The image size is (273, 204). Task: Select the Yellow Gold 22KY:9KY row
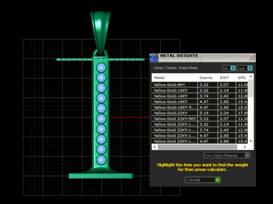click(200, 118)
